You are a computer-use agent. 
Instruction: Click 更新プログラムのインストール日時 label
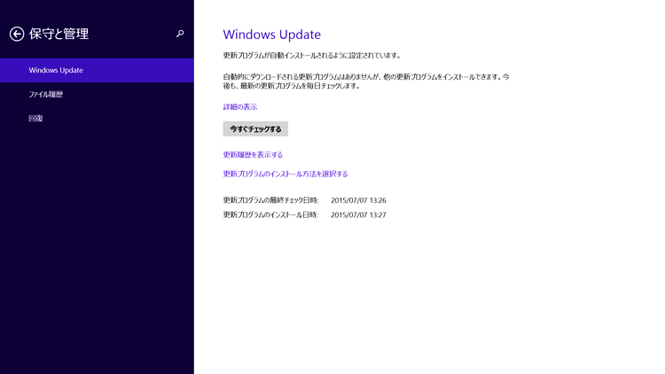click(x=270, y=215)
